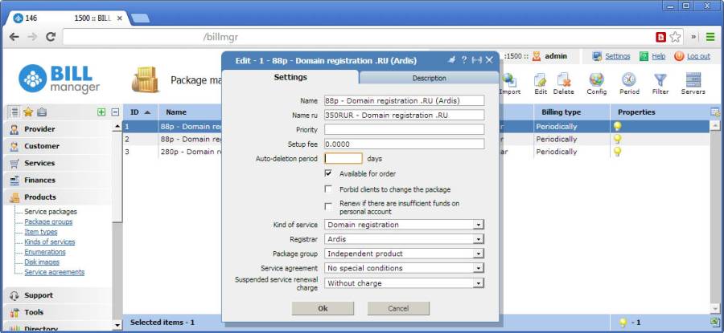Open the Package group dropdown

[479, 254]
